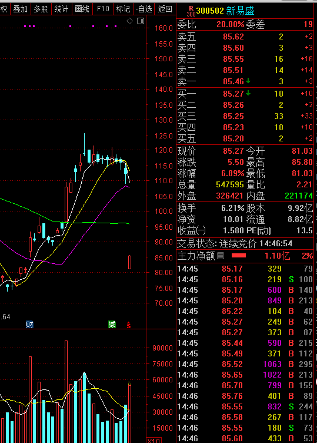Click the tick row priced 85.44
Image resolution: width=317 pixels, height=443 pixels.
point(245,343)
